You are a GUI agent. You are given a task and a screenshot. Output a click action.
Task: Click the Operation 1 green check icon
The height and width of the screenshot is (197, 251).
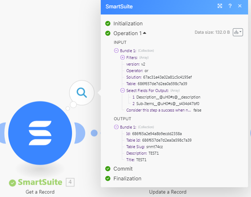[108, 33]
